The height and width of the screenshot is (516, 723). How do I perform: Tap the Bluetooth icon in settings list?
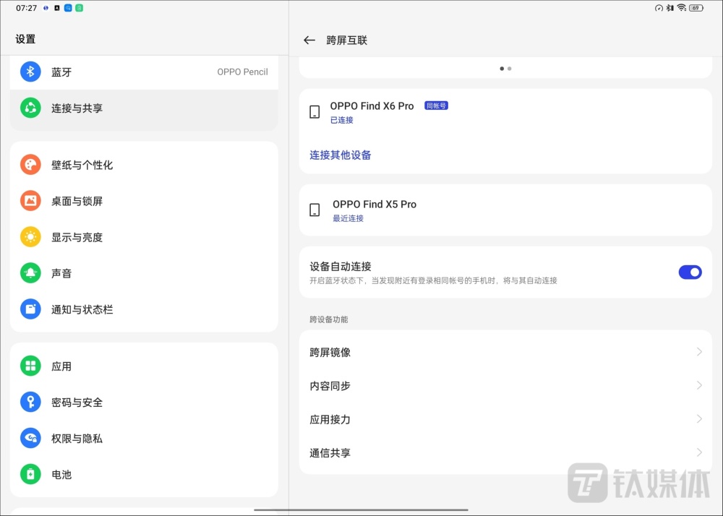[30, 72]
